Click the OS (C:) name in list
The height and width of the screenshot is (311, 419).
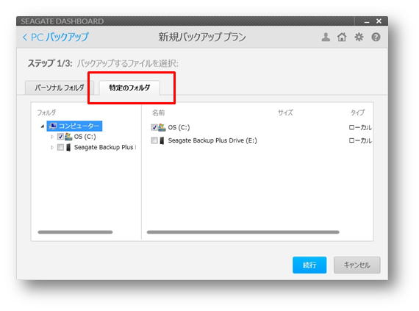[179, 127]
